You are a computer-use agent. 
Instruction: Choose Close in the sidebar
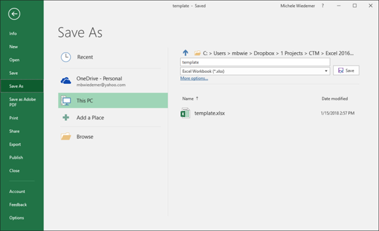tap(14, 171)
